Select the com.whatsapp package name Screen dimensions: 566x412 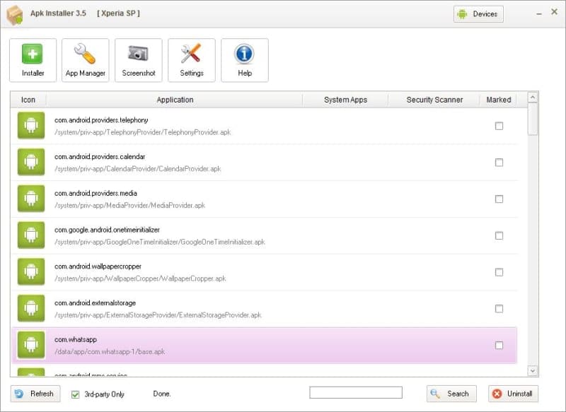coord(76,340)
